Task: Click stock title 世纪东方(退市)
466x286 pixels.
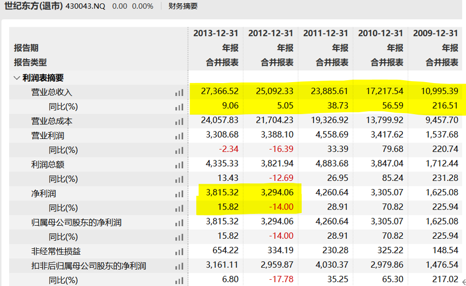Action: [33, 6]
